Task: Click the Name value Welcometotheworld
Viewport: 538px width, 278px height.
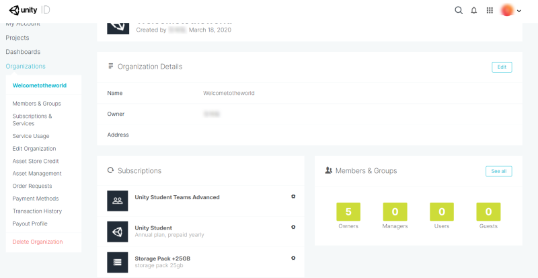Action: point(229,93)
